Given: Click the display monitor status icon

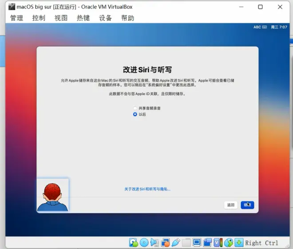Looking at the screenshot, I should point(197,242).
